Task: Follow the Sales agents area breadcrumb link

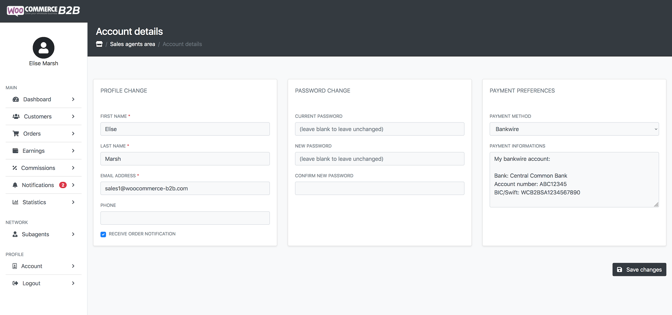Action: [133, 44]
